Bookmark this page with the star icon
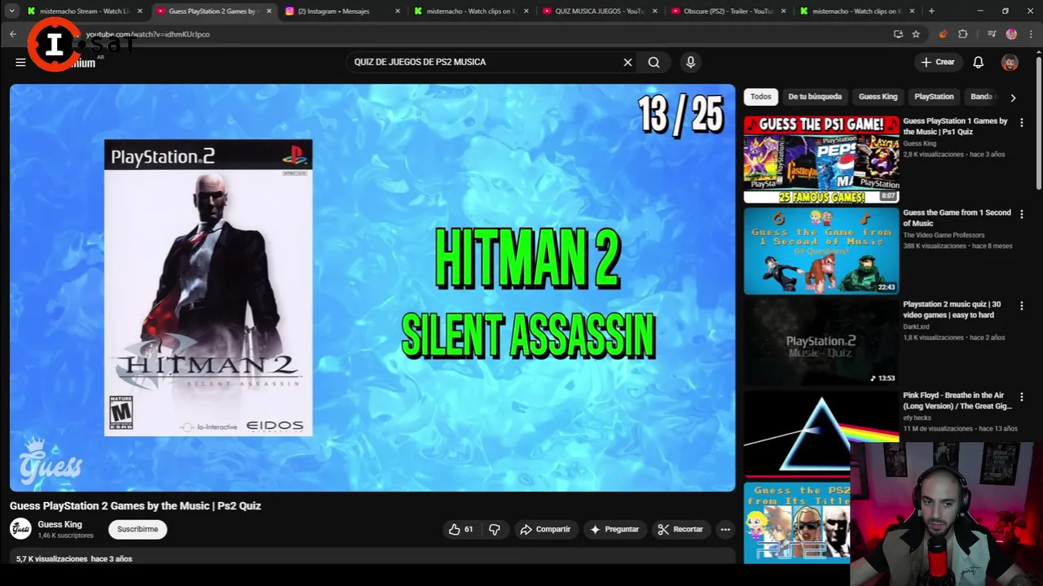1043x586 pixels. pyautogui.click(x=916, y=34)
